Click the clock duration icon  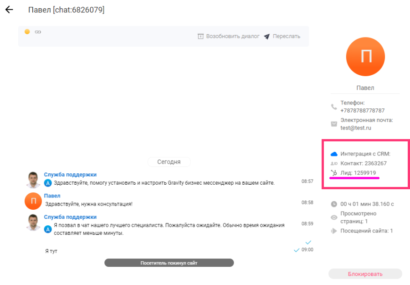point(334,204)
